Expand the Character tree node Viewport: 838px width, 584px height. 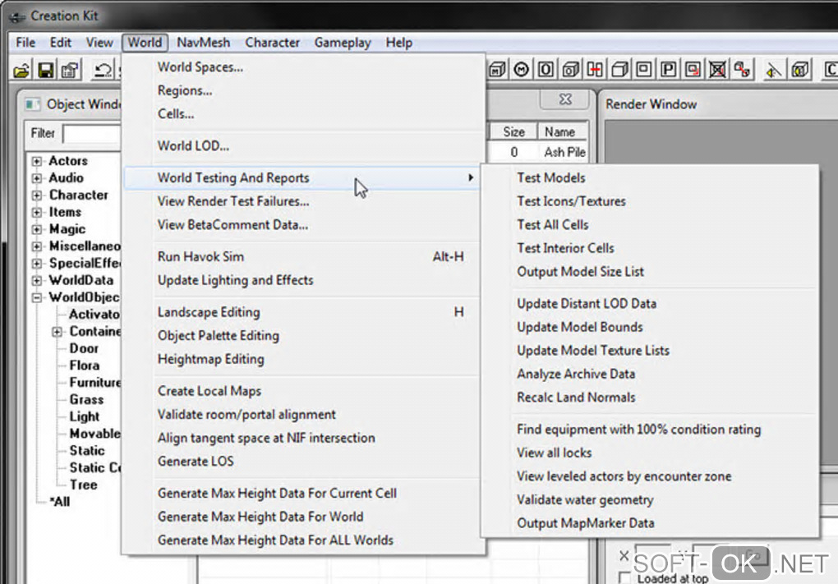pos(36,195)
